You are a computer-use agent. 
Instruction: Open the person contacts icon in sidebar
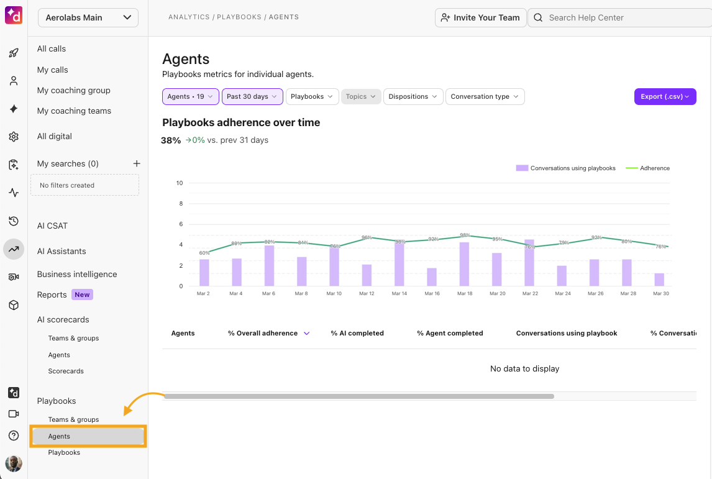click(14, 81)
